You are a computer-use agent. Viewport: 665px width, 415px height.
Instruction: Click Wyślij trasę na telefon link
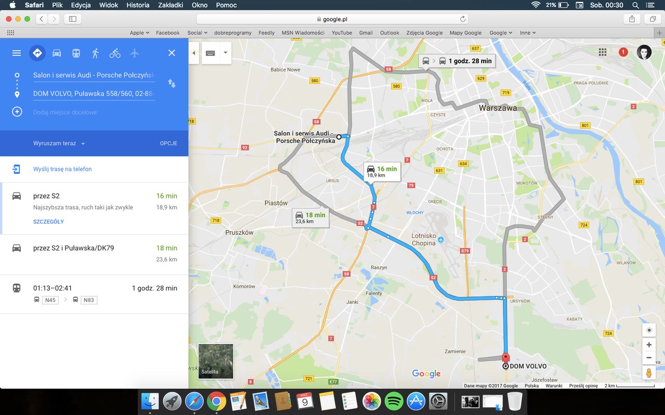coord(62,169)
